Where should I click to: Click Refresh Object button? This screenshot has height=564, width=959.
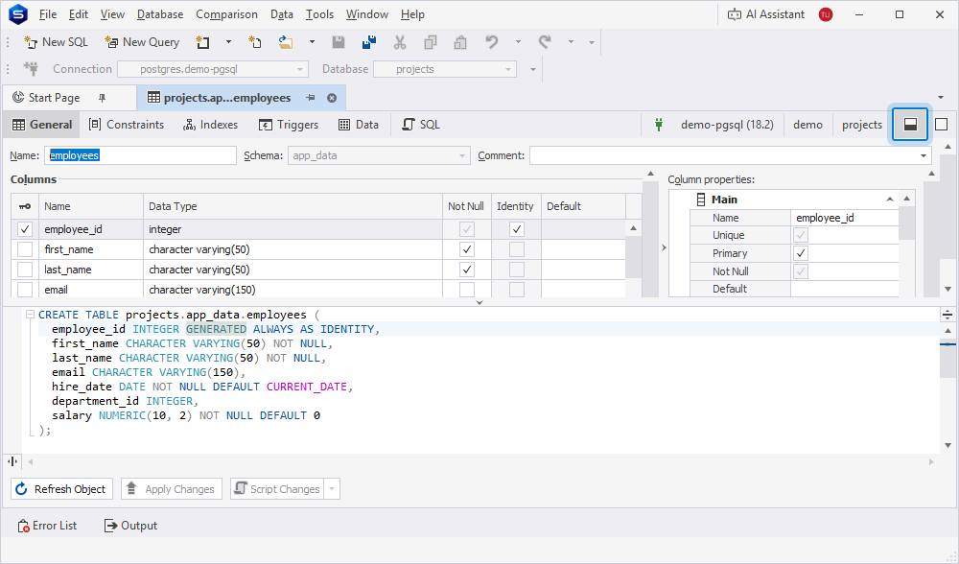(x=61, y=489)
